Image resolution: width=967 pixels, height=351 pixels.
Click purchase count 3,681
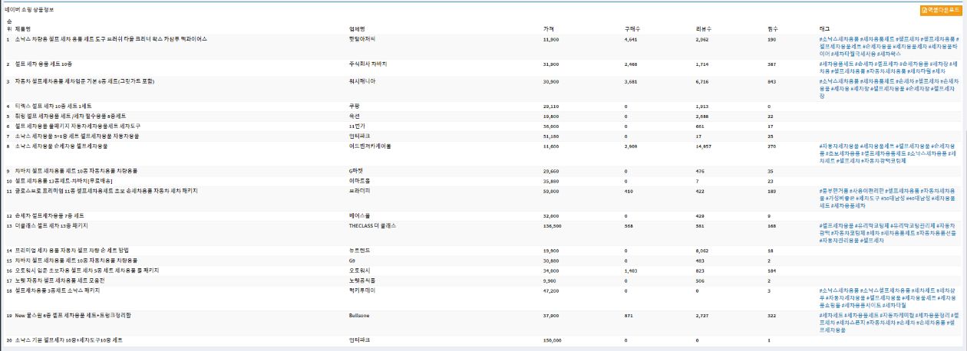[632, 81]
